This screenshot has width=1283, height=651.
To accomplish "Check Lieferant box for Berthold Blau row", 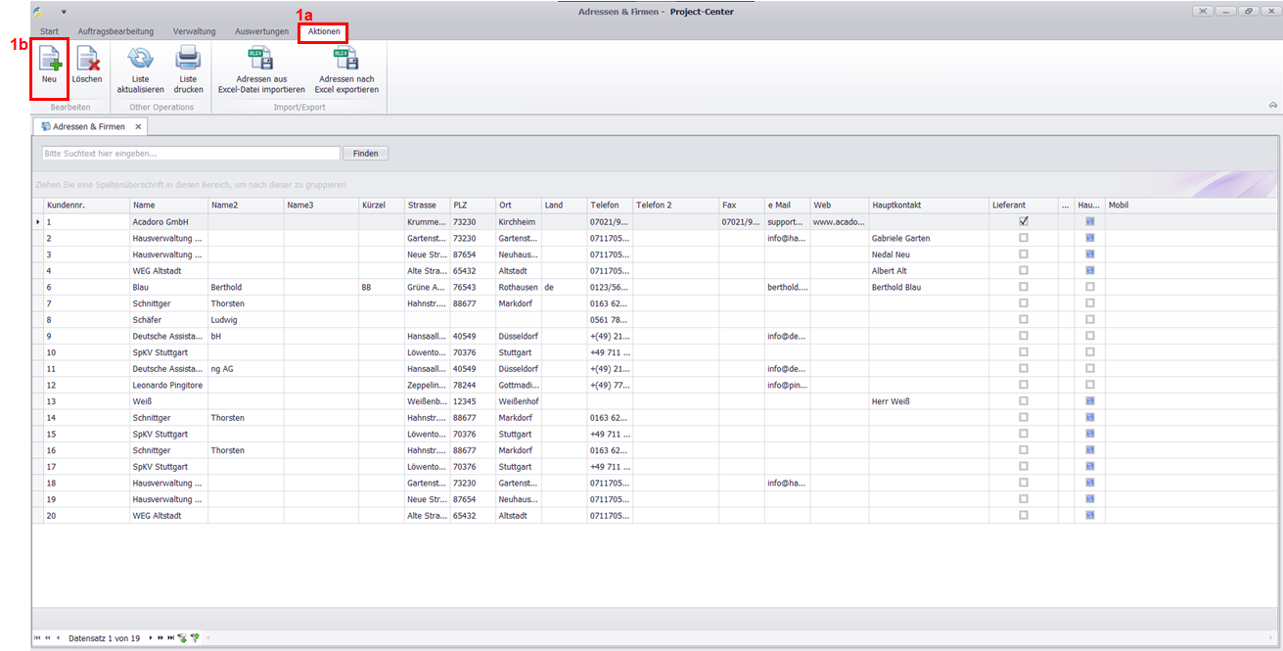I will [x=1024, y=288].
